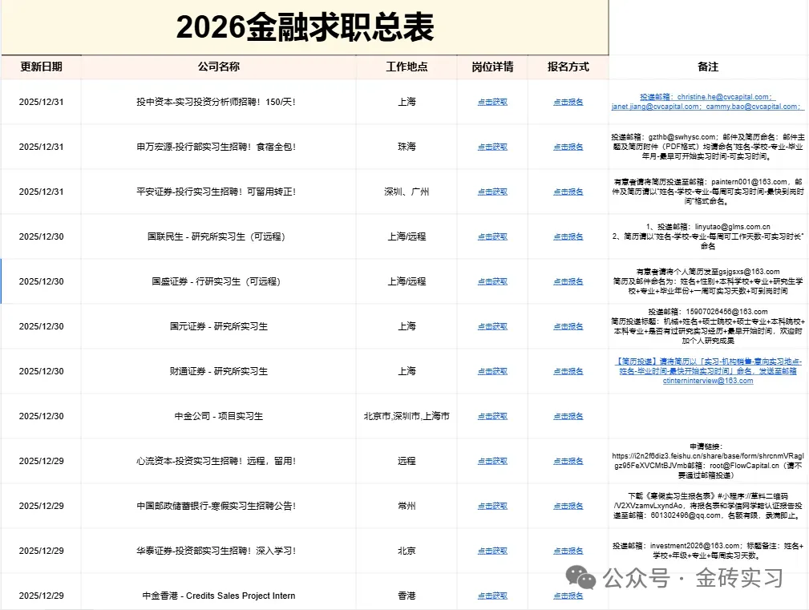Select cell 国联民生 - 研究所实习生（可远程）

click(x=216, y=236)
